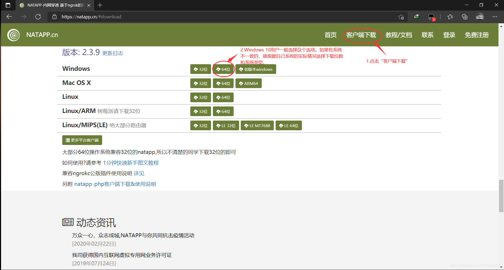Viewport: 504px width, 270px height.
Task: Open the 更新日志 link
Action: coord(113,53)
